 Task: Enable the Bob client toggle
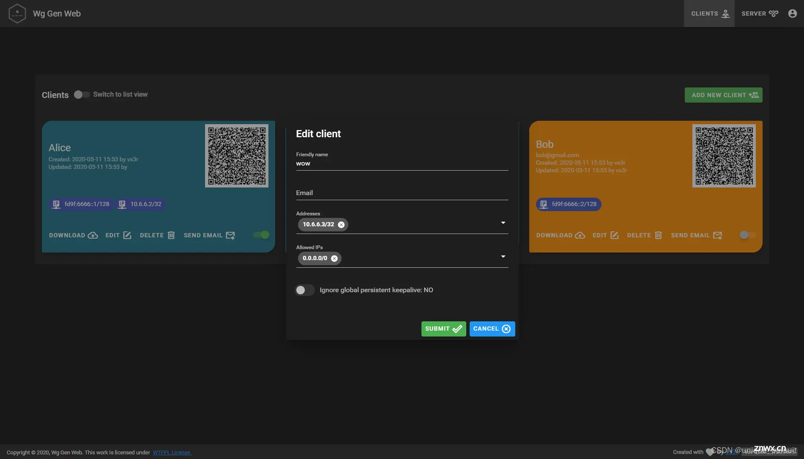click(748, 235)
